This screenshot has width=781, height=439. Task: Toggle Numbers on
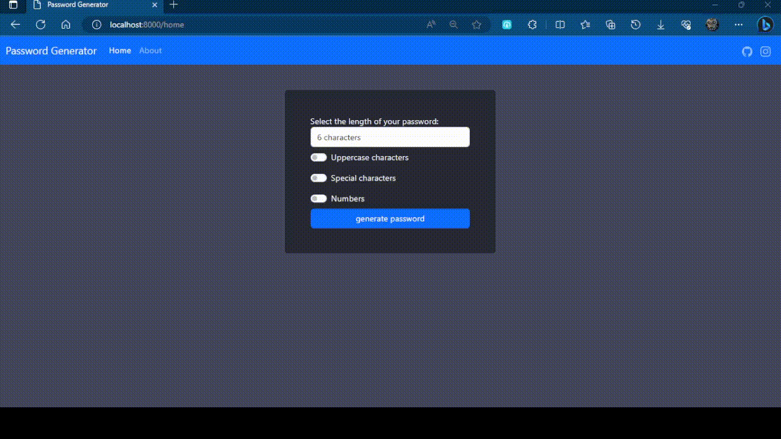[x=319, y=198]
